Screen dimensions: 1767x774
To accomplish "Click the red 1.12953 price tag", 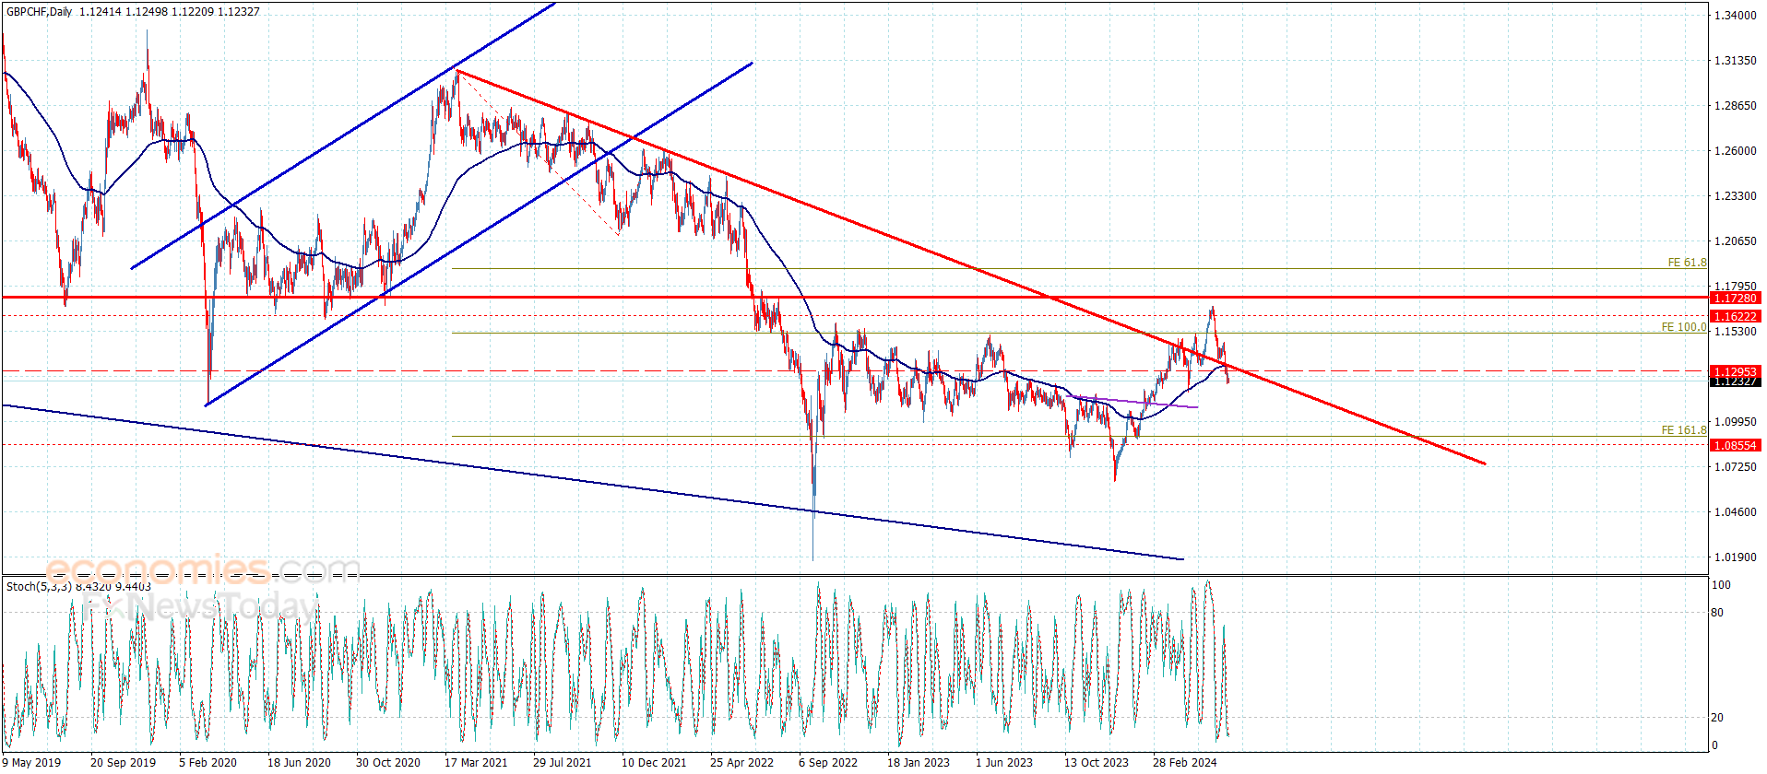I will point(1735,371).
